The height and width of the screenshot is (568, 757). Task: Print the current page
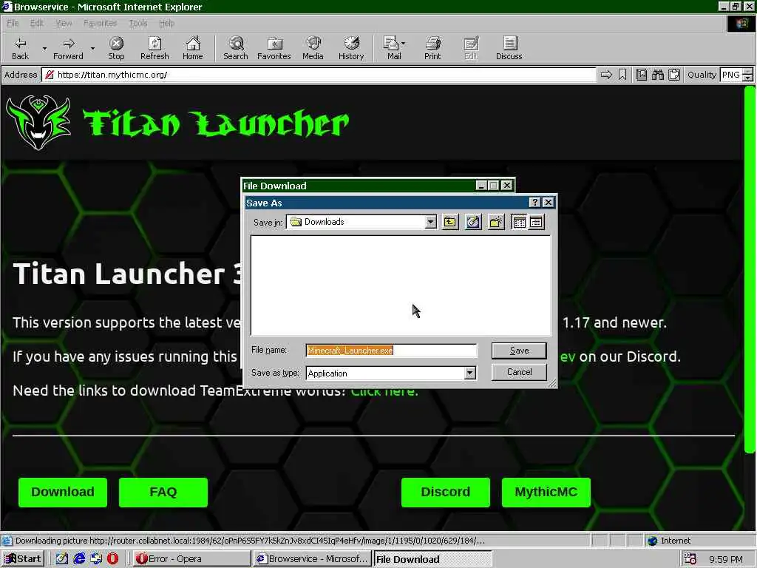point(432,48)
